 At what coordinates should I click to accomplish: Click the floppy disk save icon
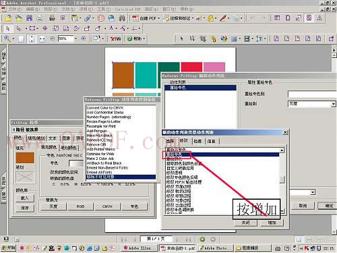30,18
